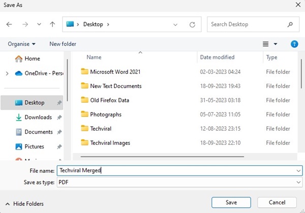This screenshot has height=213, width=305.
Task: Open Documents from the sidebar
Action: 34,132
